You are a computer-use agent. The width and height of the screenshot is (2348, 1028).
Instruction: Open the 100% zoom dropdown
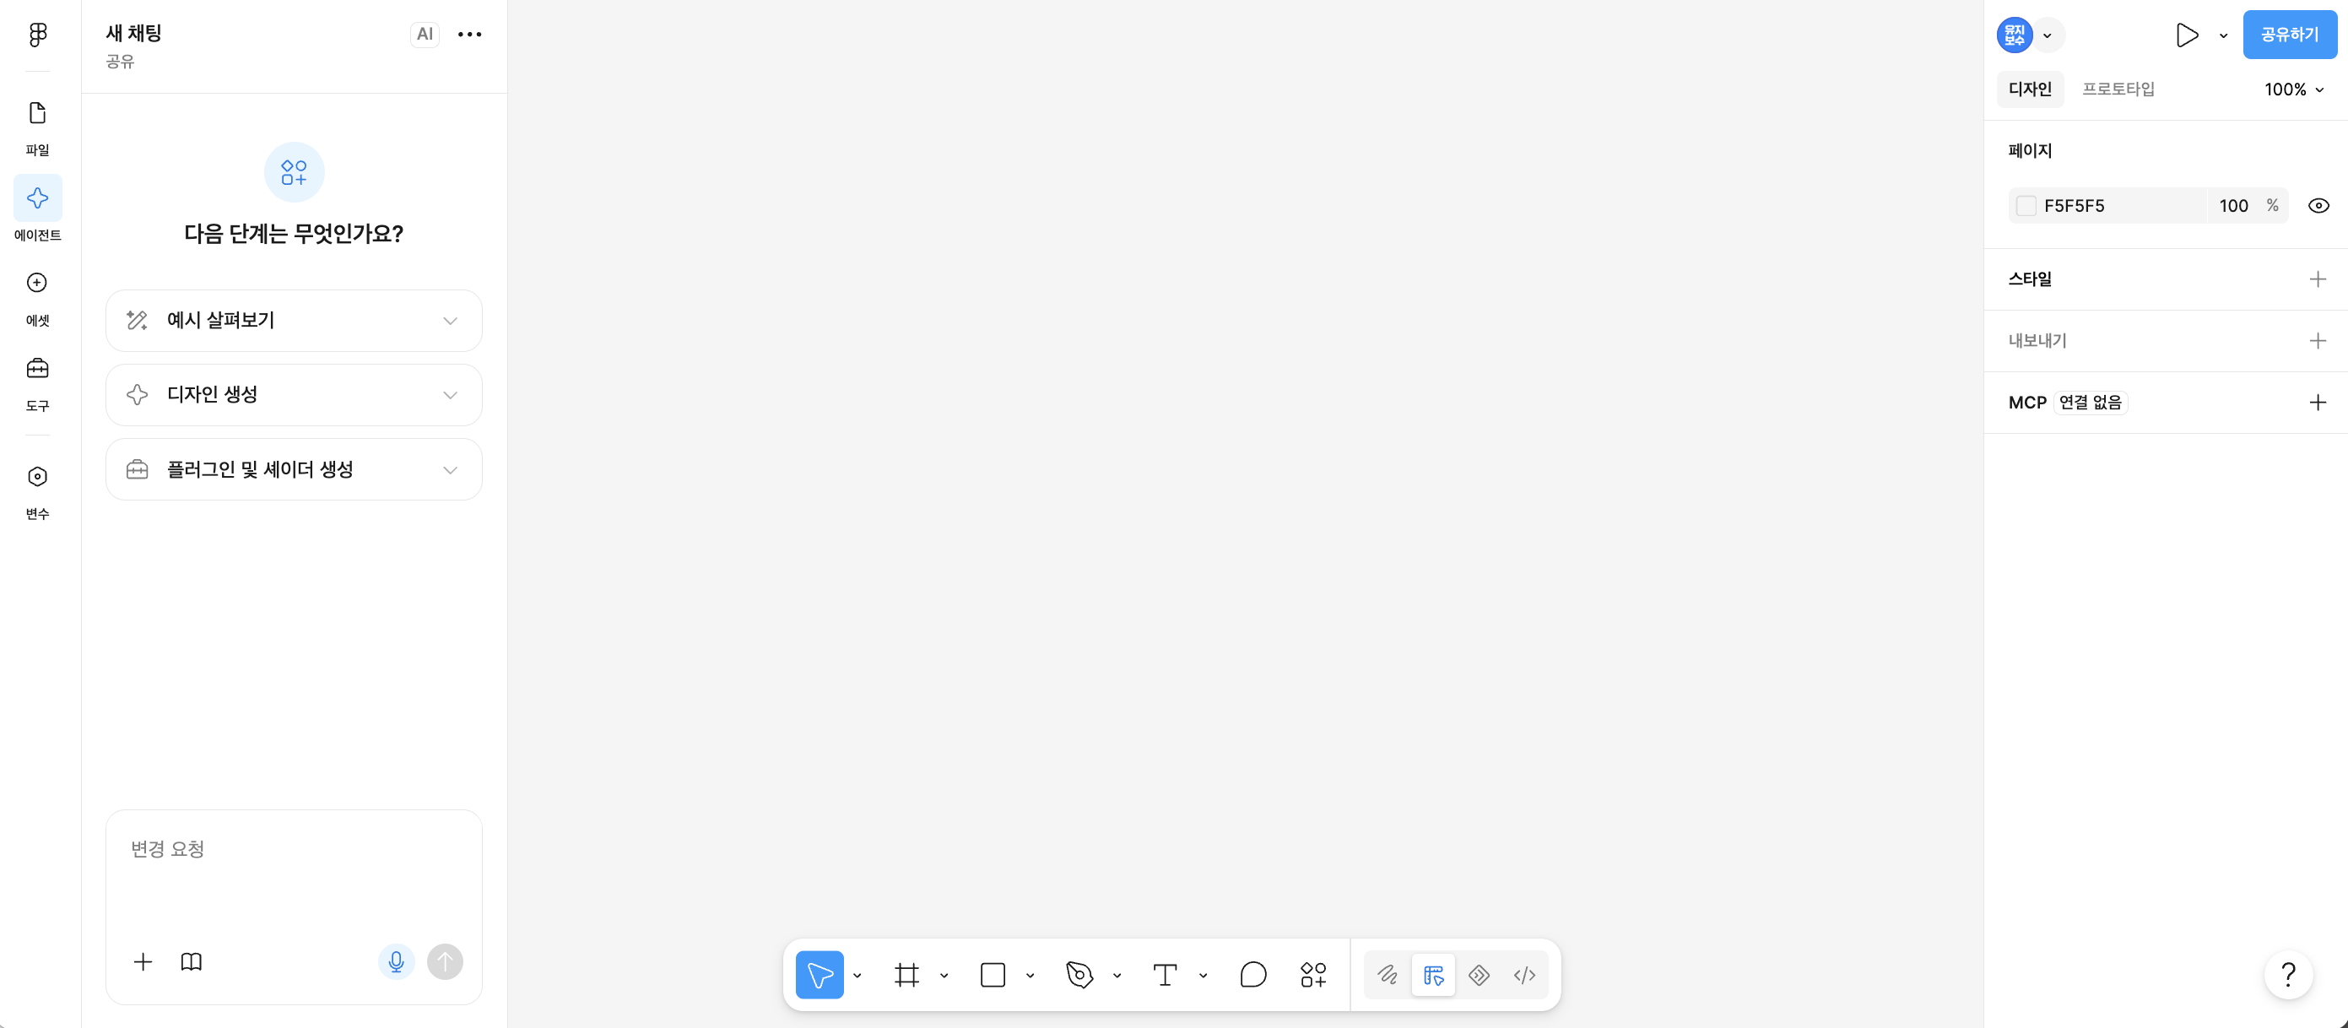point(2293,89)
